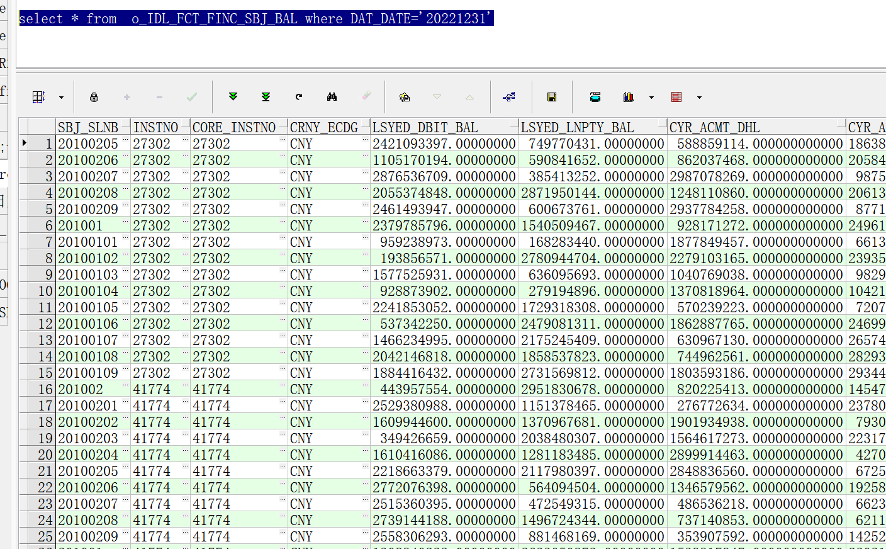The width and height of the screenshot is (886, 549).
Task: Click SBJ_SLNB cell 201002
Action: coord(93,389)
